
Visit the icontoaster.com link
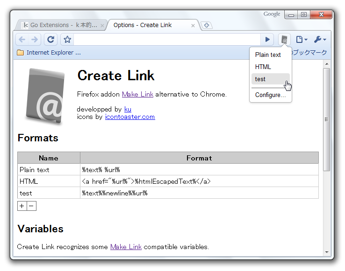(130, 117)
